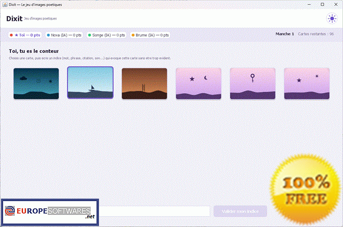Click the Nova (IA) — 0 pts badge

click(x=64, y=35)
